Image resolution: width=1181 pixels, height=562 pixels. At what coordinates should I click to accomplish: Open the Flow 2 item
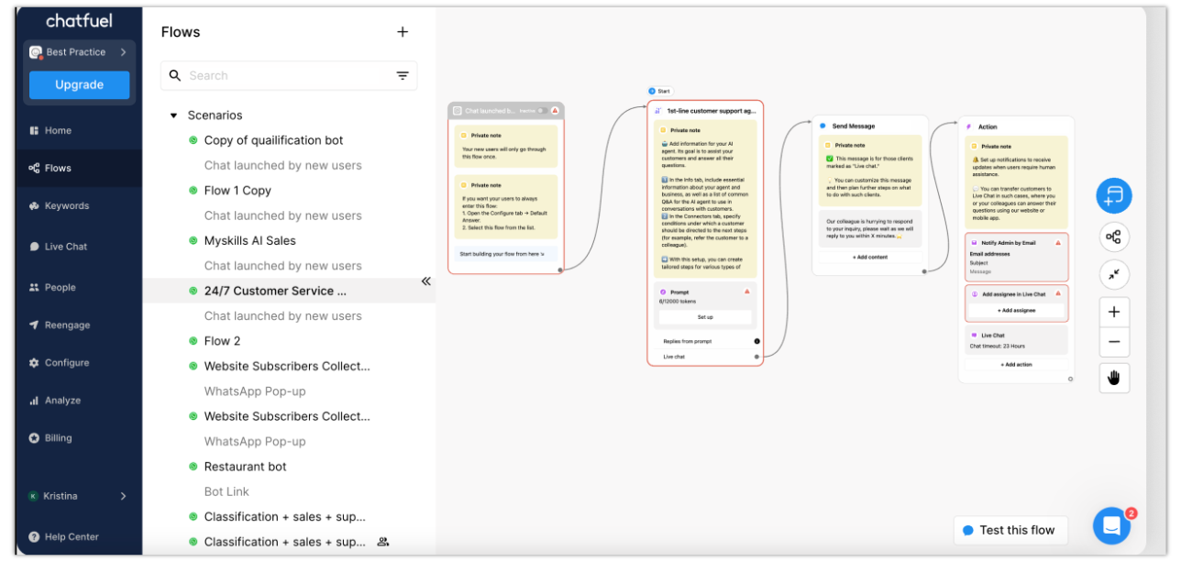click(222, 341)
